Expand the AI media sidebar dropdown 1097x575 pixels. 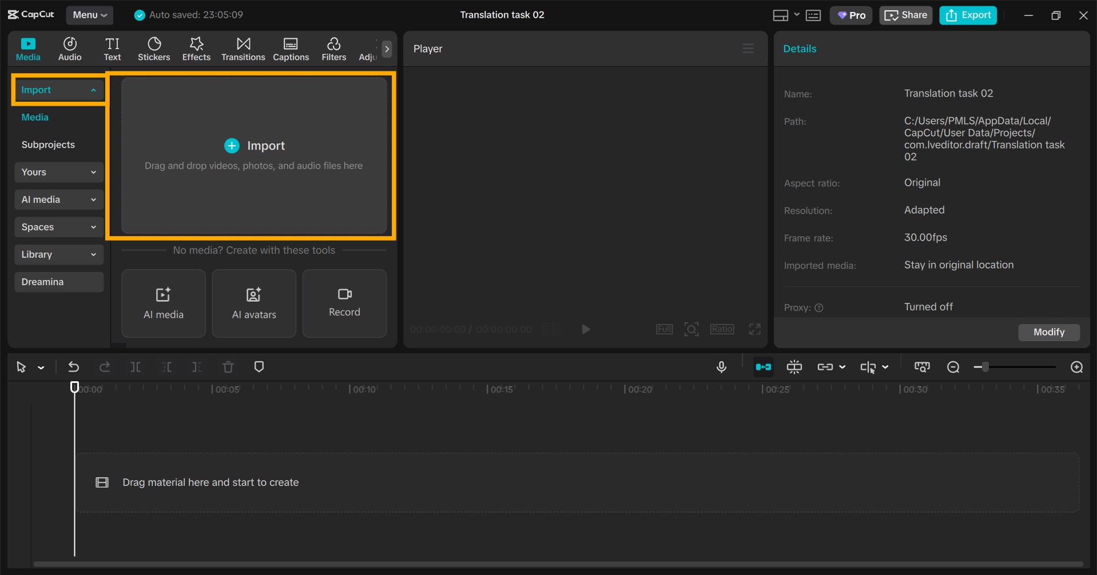click(59, 199)
